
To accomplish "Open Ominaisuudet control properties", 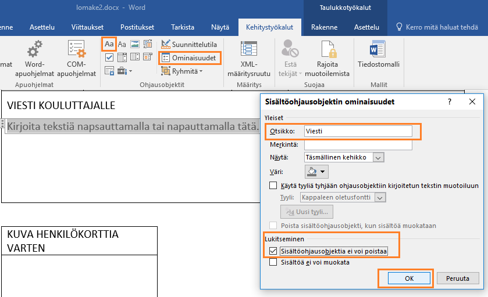I will coord(190,58).
